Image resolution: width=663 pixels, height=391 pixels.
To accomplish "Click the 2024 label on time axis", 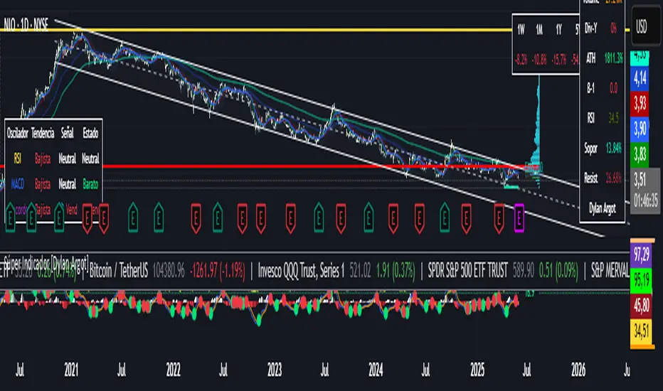I will point(376,370).
